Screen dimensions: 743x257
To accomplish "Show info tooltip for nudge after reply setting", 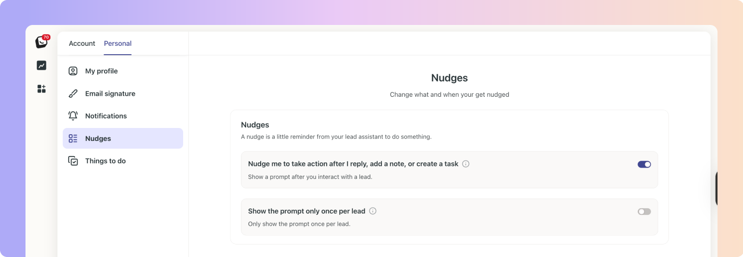I will coord(466,164).
